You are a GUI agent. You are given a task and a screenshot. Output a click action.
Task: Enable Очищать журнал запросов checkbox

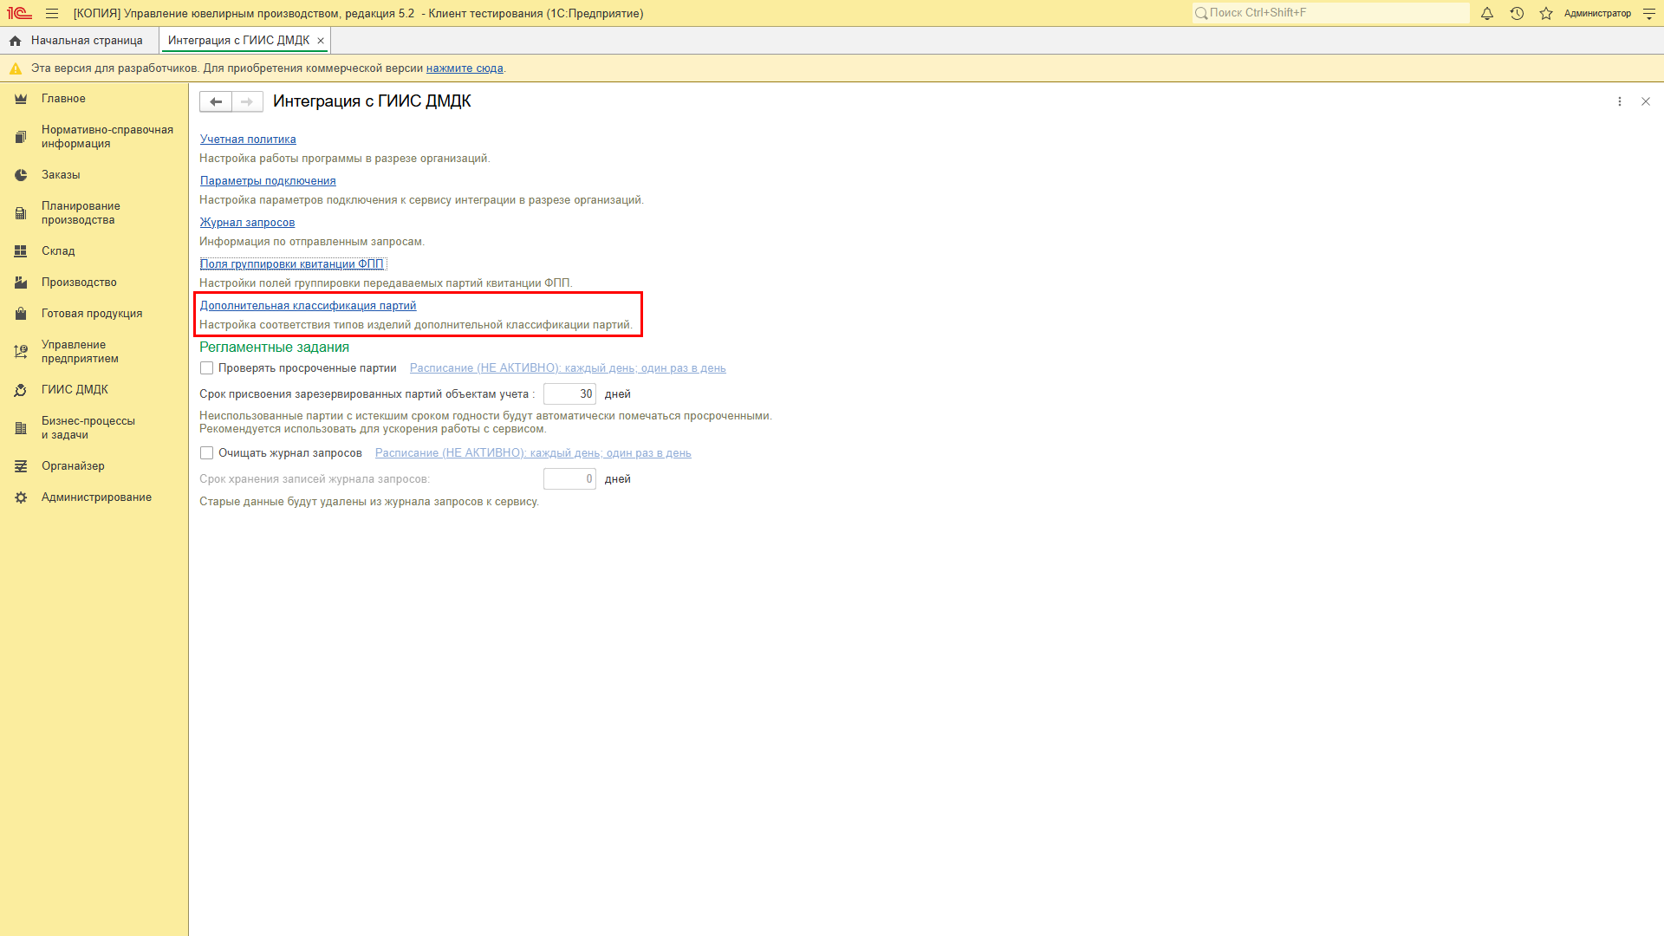(x=206, y=453)
